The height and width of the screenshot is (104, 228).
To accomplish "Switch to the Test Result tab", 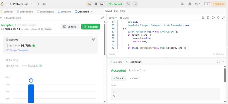I will pos(133,62).
